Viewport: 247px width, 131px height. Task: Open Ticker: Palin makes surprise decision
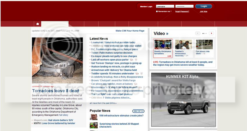click(x=112, y=53)
